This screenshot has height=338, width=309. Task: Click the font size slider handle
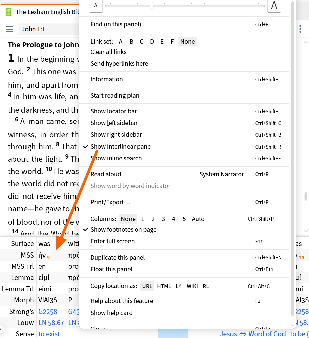pos(152,6)
